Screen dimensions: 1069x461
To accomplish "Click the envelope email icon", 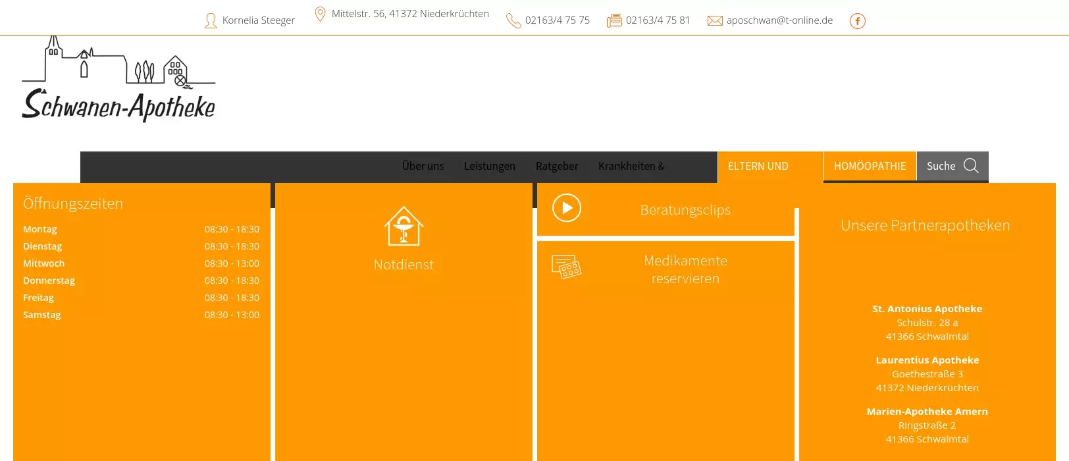I will [x=714, y=21].
